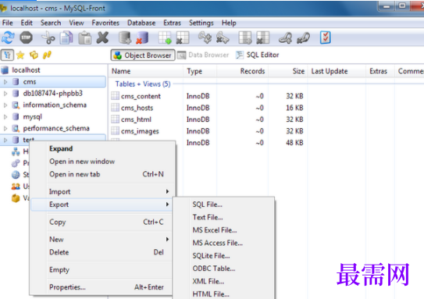
Task: Click the delete field column icon
Action: pos(263,37)
